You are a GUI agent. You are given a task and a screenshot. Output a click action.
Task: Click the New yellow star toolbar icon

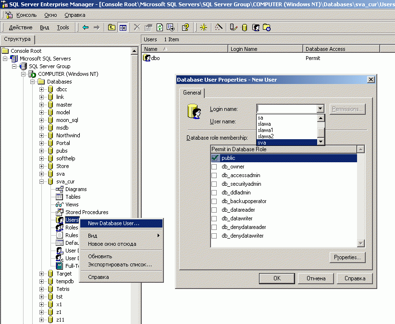point(204,27)
